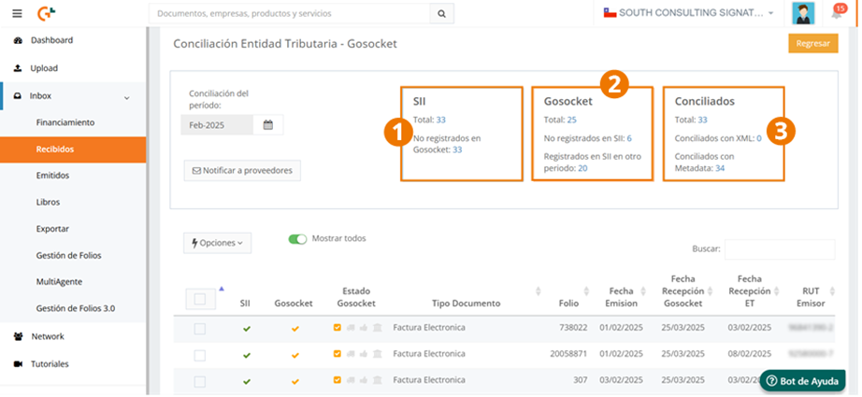Click the Gosocket logo
Viewport: 862px width, 397px height.
point(47,13)
